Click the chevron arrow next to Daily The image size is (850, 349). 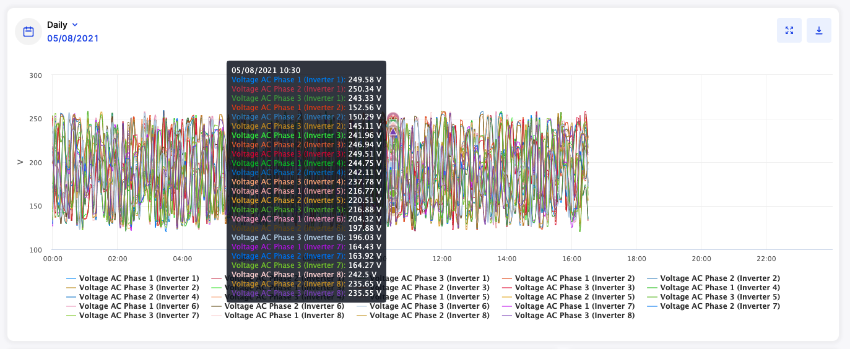tap(75, 25)
